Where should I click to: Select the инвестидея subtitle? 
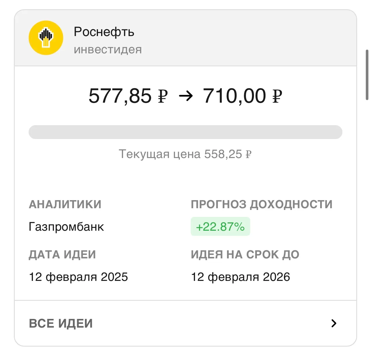tap(108, 50)
